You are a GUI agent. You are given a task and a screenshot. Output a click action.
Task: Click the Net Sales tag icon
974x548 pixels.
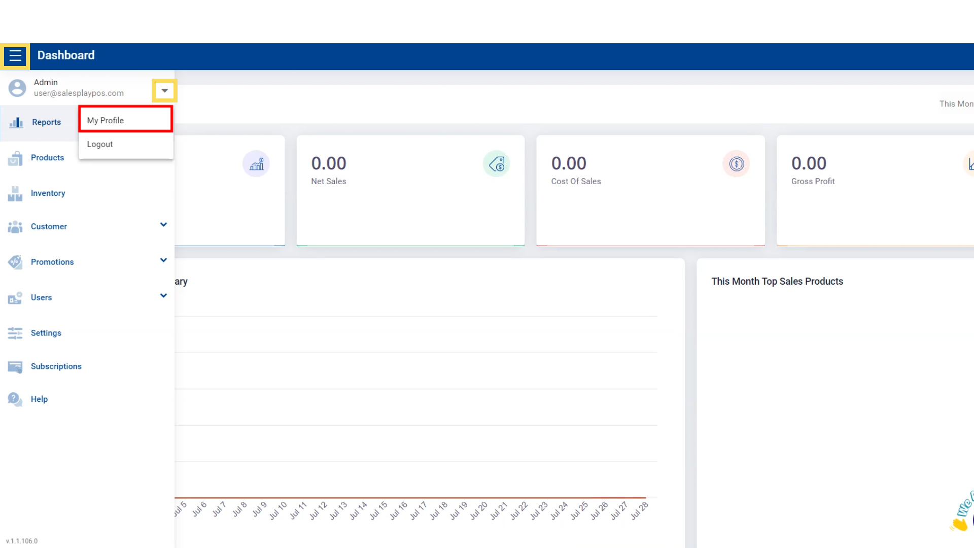(496, 164)
